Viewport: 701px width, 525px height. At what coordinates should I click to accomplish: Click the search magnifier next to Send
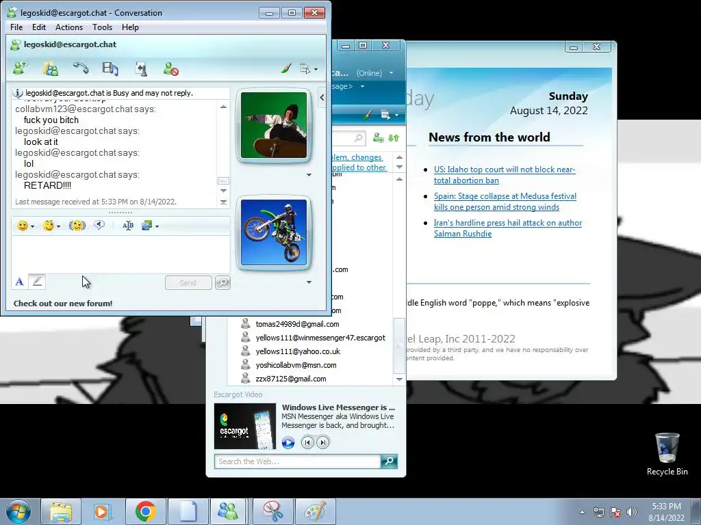pyautogui.click(x=222, y=282)
